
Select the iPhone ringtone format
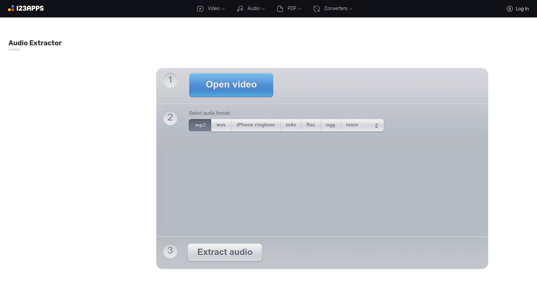pos(255,124)
